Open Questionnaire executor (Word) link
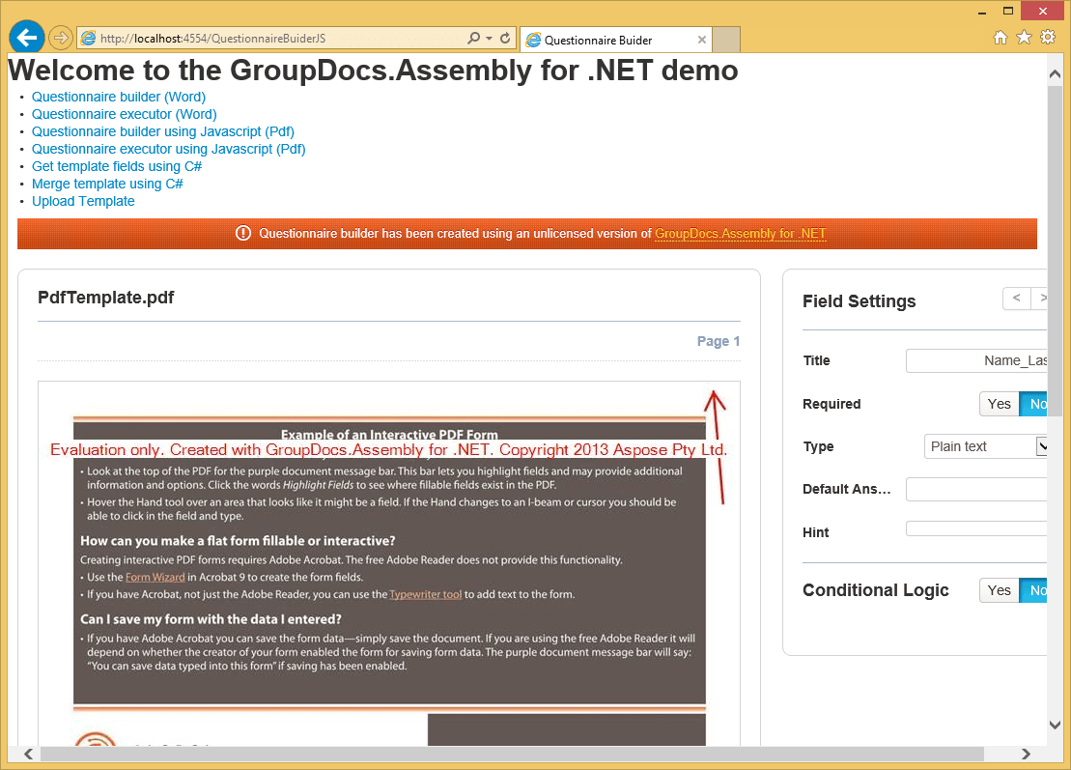The image size is (1071, 770). pyautogui.click(x=124, y=114)
